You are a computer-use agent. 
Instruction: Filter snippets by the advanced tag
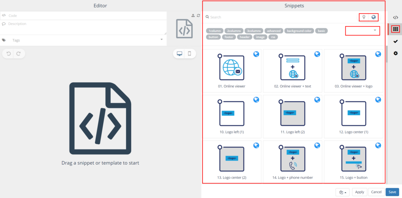pyautogui.click(x=274, y=31)
